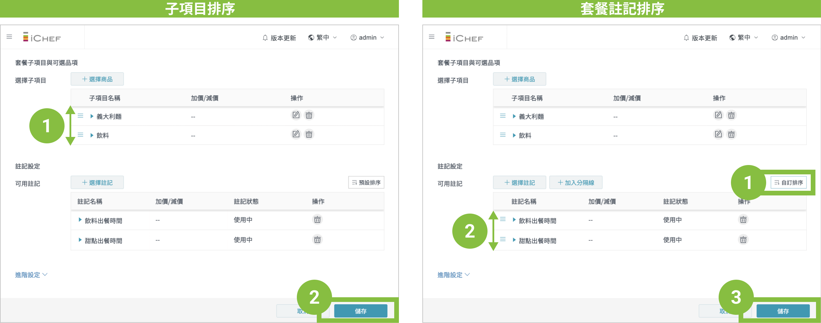Open hamburger menu in left panel header
This screenshot has height=323, width=821.
(9, 37)
